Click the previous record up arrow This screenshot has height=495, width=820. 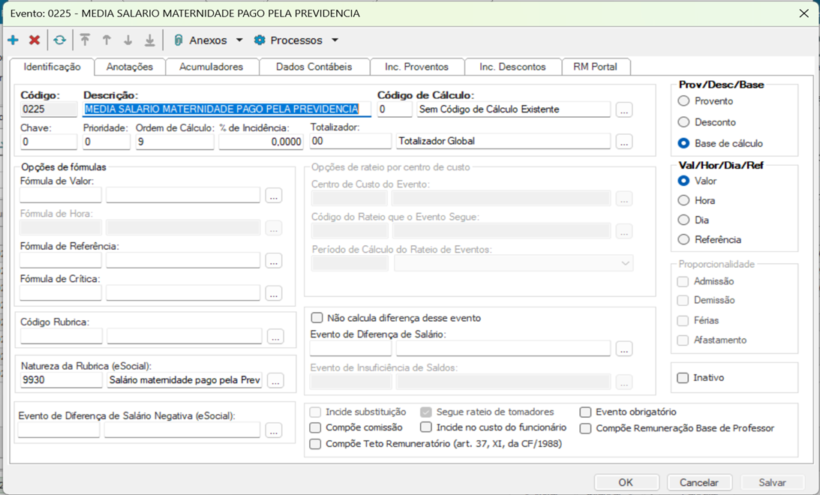[107, 40]
